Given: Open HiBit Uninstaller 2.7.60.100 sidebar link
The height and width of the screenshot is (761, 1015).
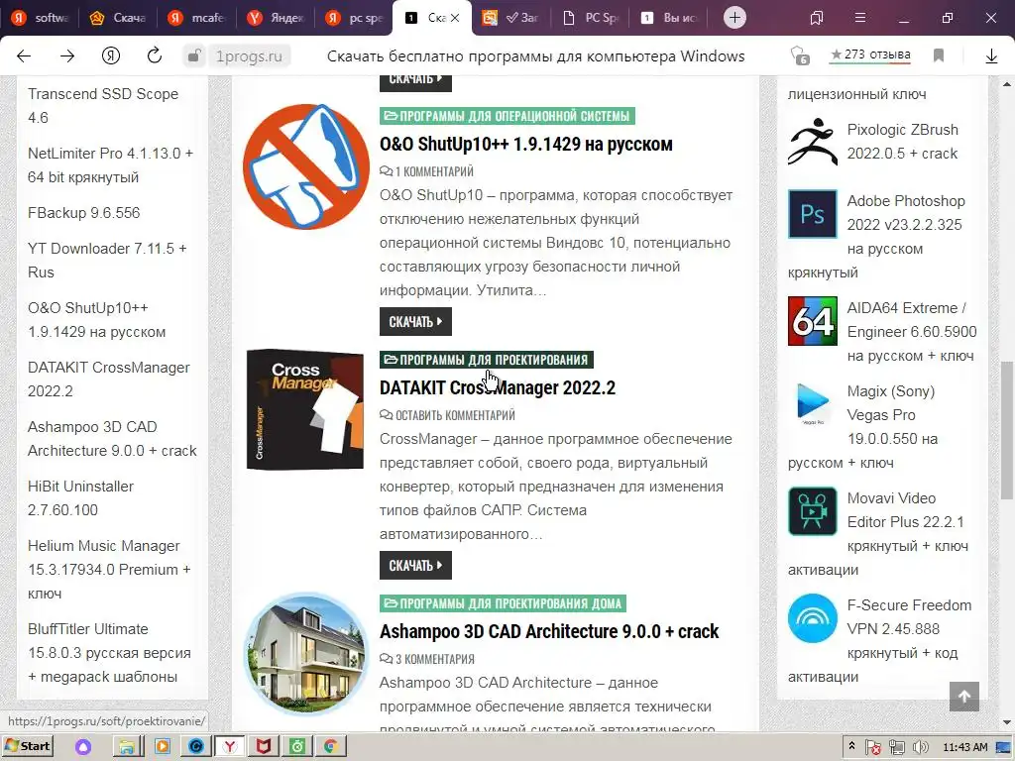Looking at the screenshot, I should point(80,498).
